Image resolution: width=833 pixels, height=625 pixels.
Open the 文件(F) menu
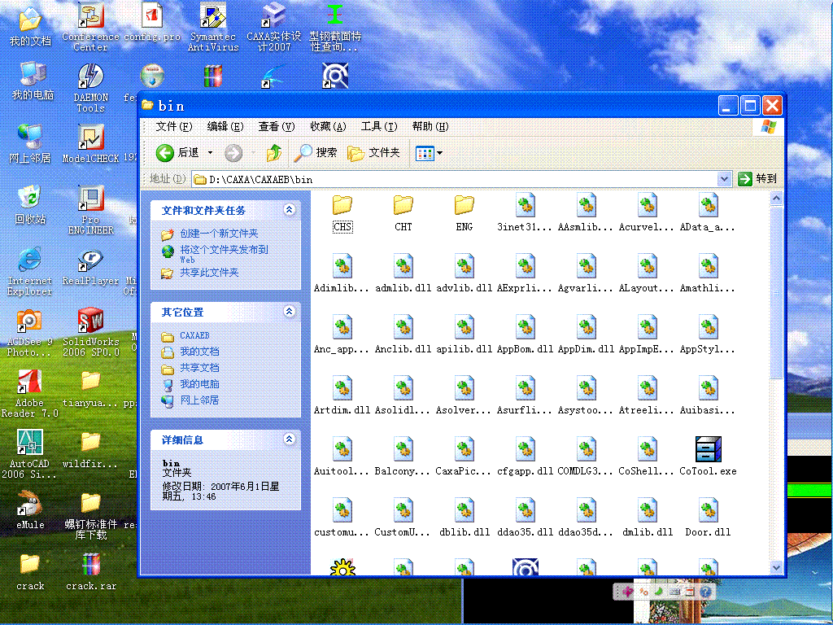click(174, 126)
